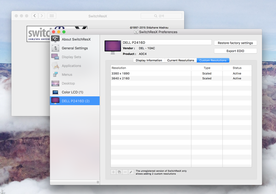276x194 pixels.
Task: Click the Display Sets icon
Action: (55, 57)
